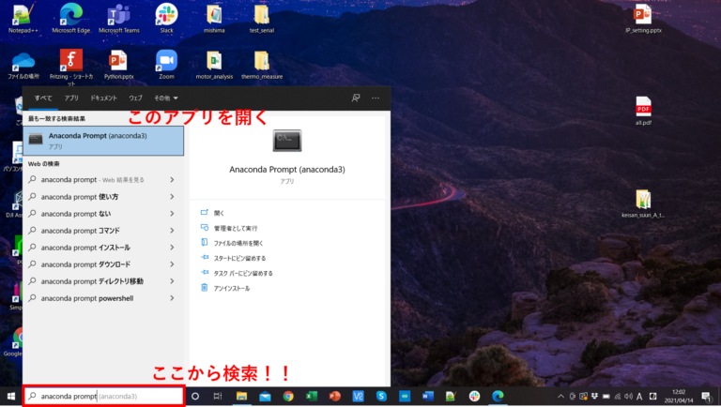This screenshot has width=721, height=407.
Task: Expand the 'anaconda prompt ない' suggestion arrow
Action: (172, 214)
